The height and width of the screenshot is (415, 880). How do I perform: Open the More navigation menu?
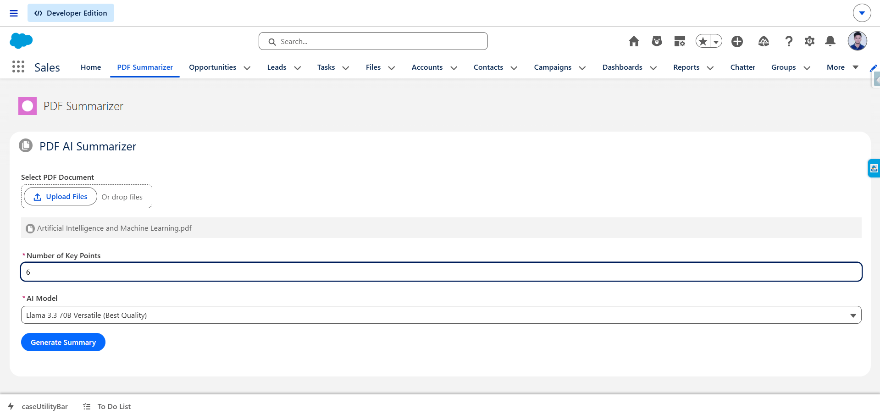click(842, 67)
